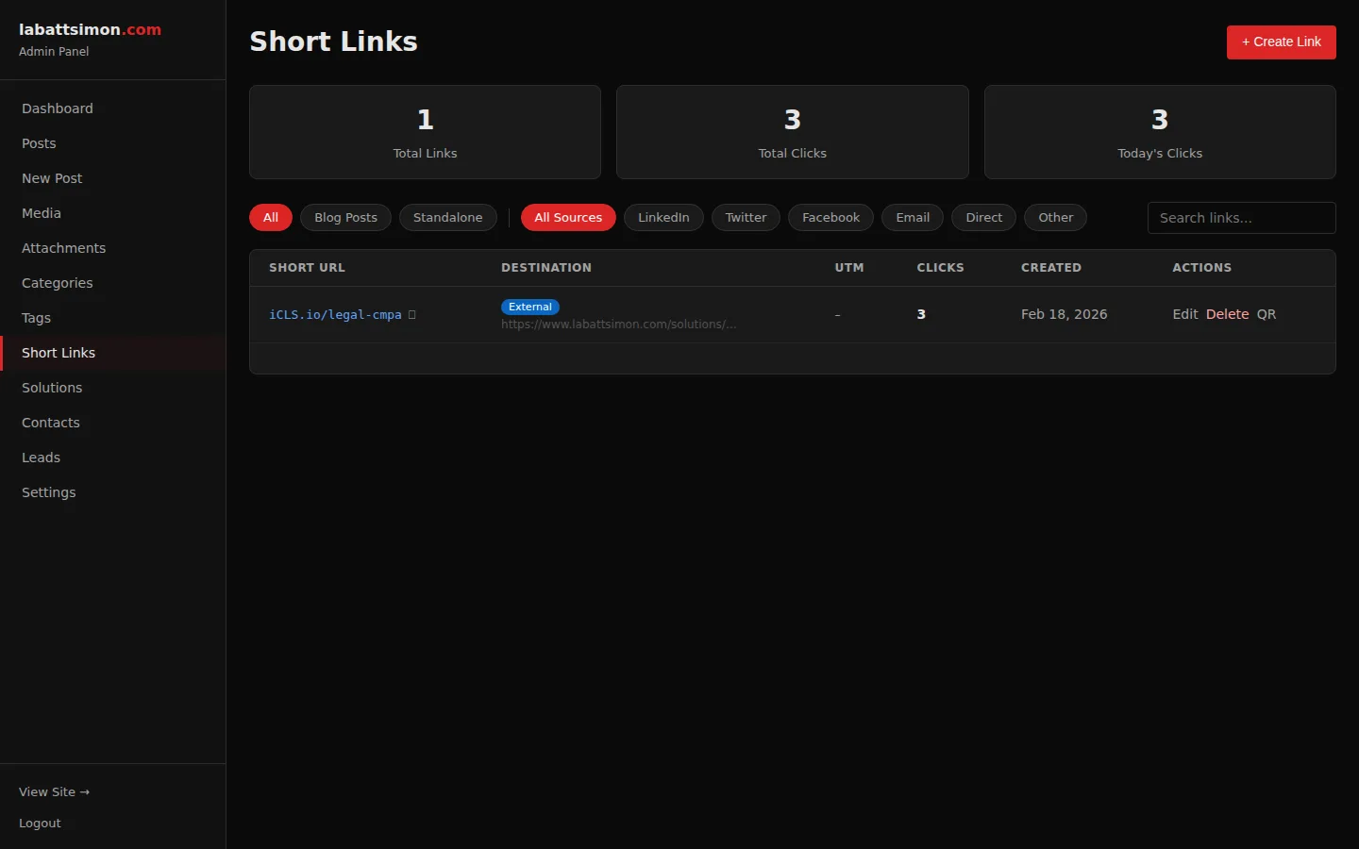Filter links by Direct source
Image resolution: width=1359 pixels, height=849 pixels.
[x=983, y=217]
